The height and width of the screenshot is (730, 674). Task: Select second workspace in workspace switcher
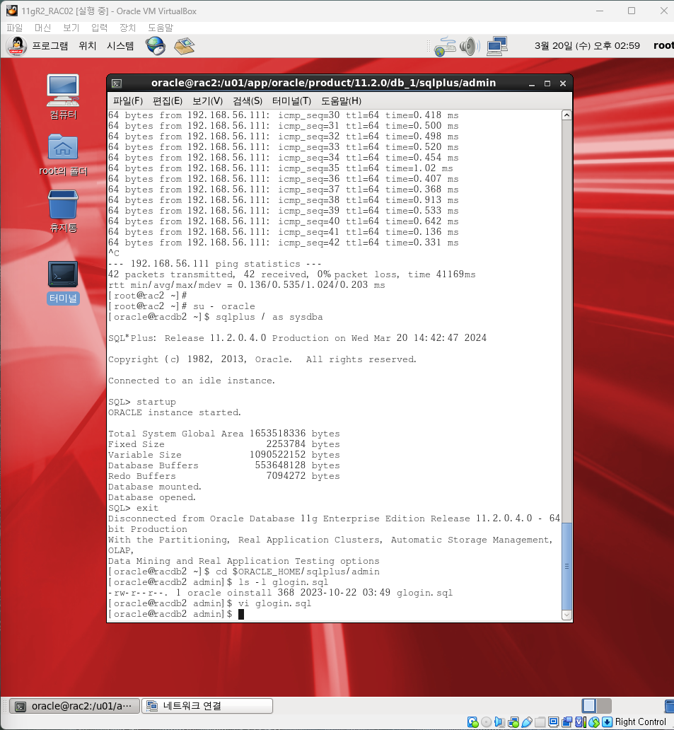coord(604,706)
